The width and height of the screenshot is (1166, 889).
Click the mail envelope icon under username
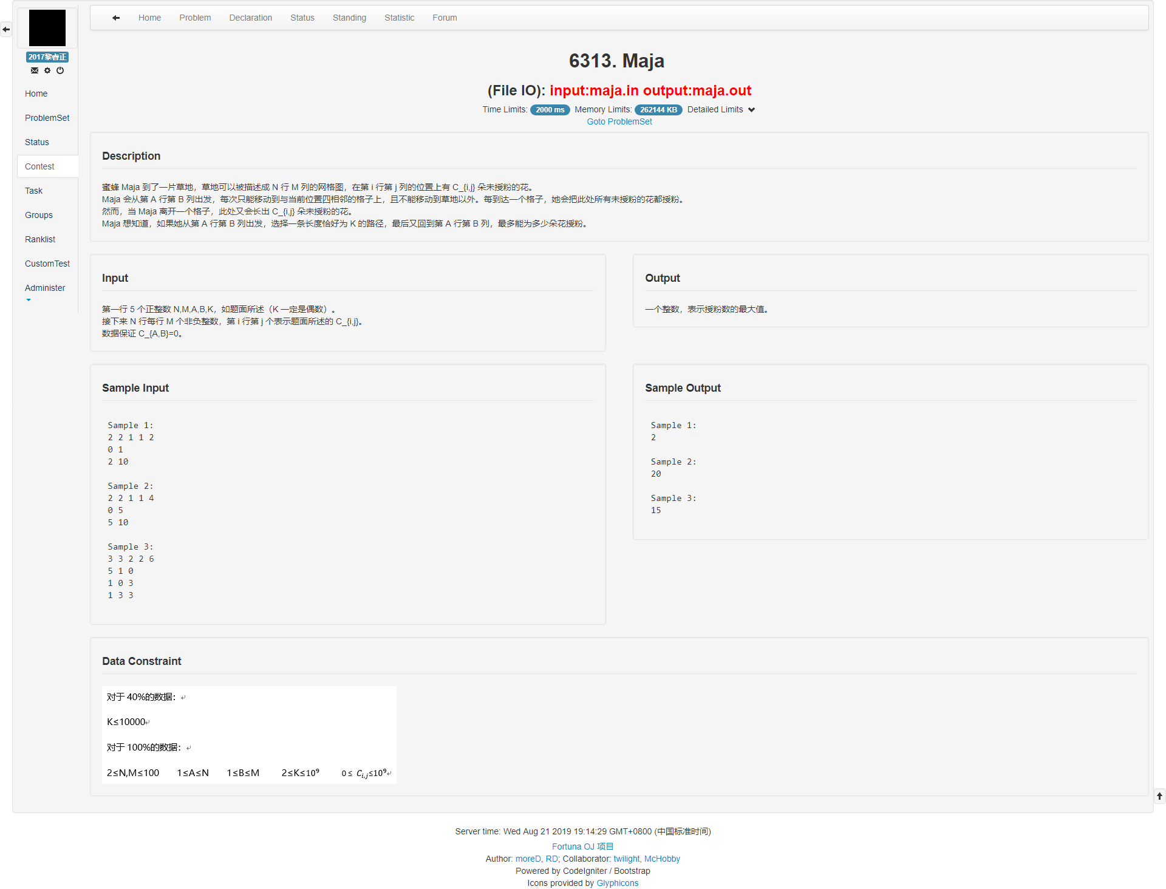pos(35,70)
